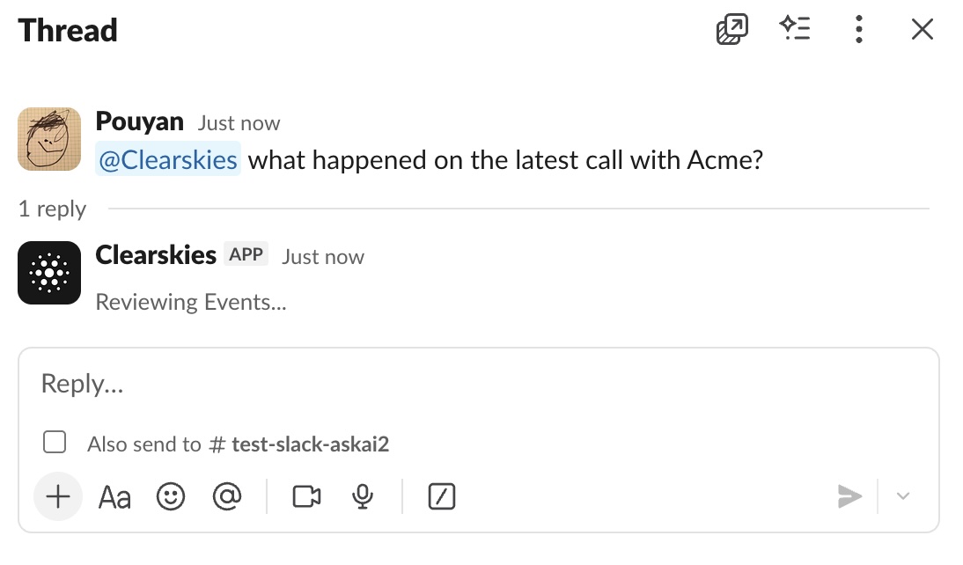
Task: Click the Reply text field
Action: pyautogui.click(x=475, y=384)
